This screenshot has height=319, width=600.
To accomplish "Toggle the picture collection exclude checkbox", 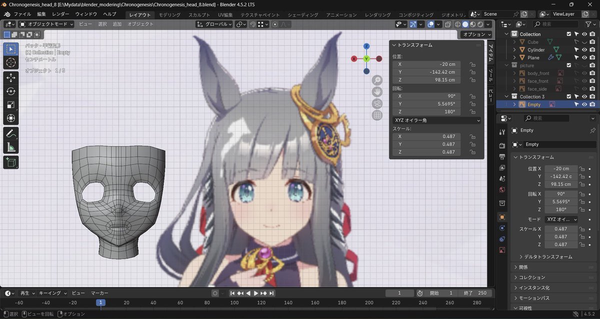I will (568, 65).
